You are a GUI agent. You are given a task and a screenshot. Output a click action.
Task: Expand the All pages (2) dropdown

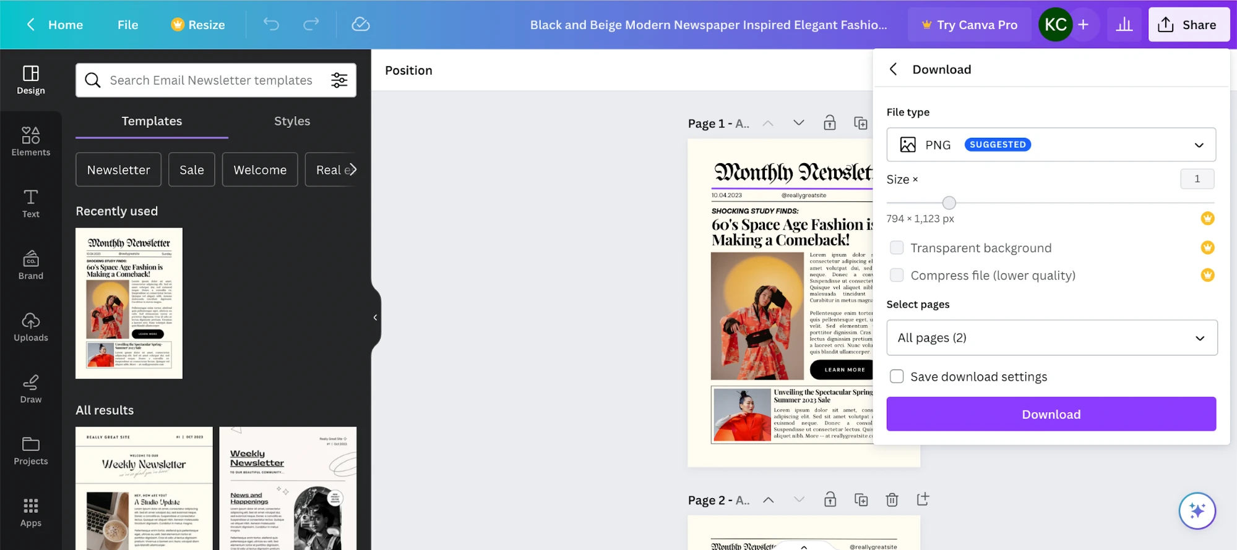(1051, 337)
